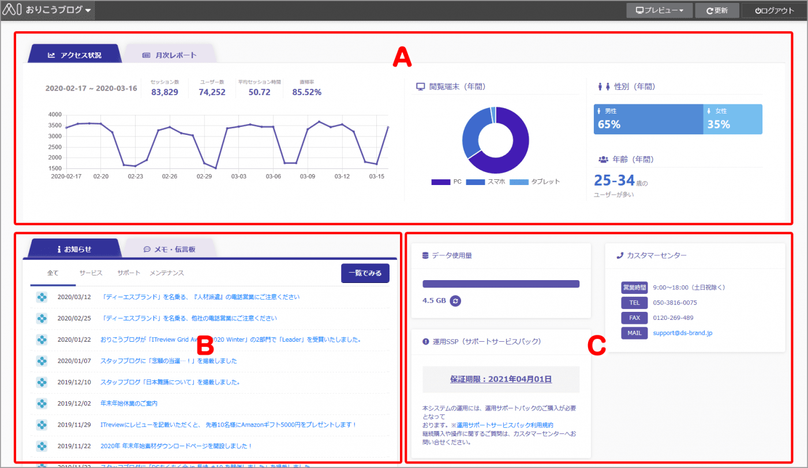The height and width of the screenshot is (468, 808).
Task: Filter news by サポート
Action: tap(128, 273)
